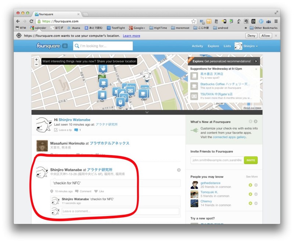This screenshot has width=294, height=243.
Task: Open About our maps link
Action: [252, 108]
